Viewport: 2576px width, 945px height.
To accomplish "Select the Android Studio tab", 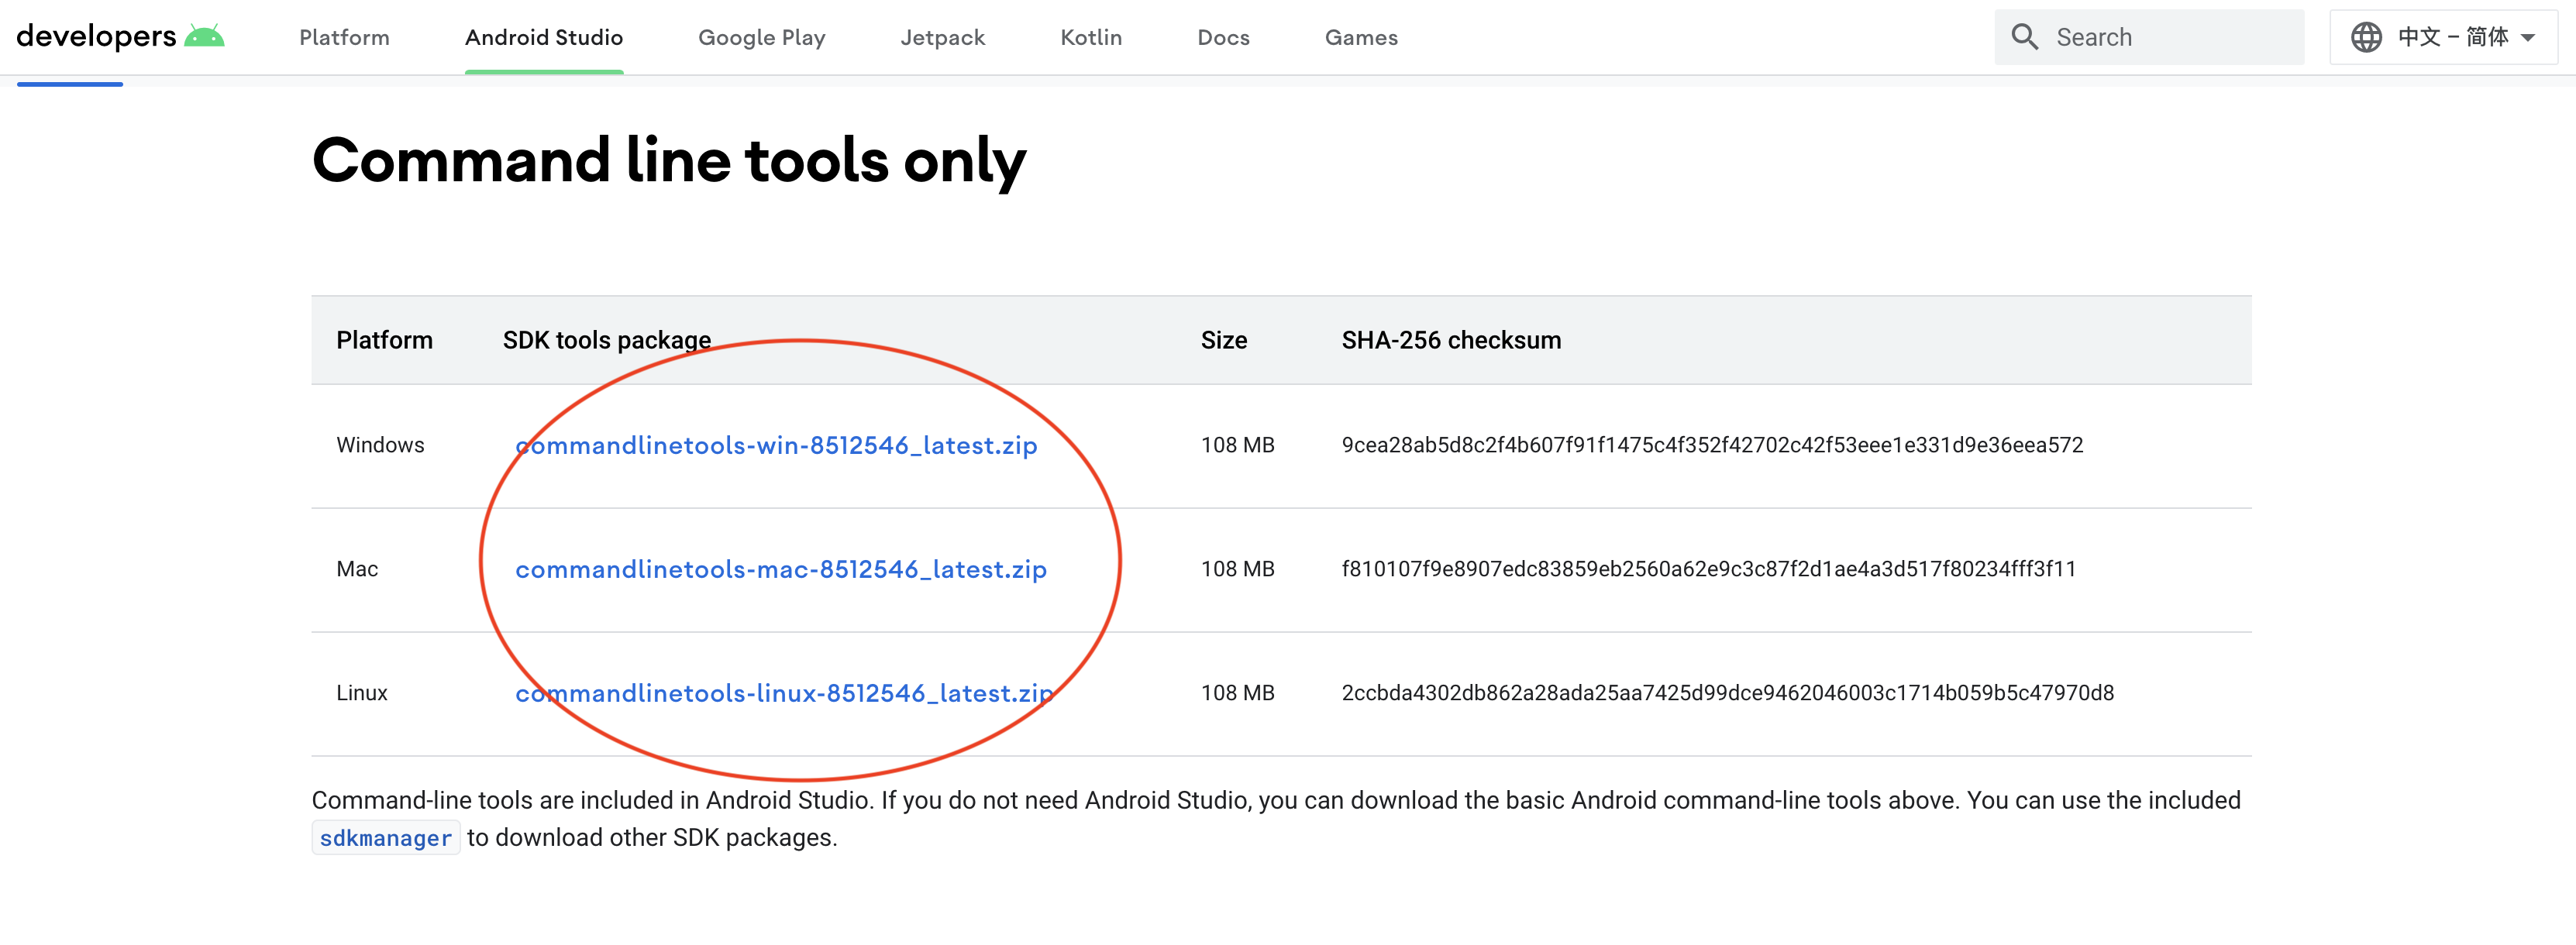I will pos(544,37).
